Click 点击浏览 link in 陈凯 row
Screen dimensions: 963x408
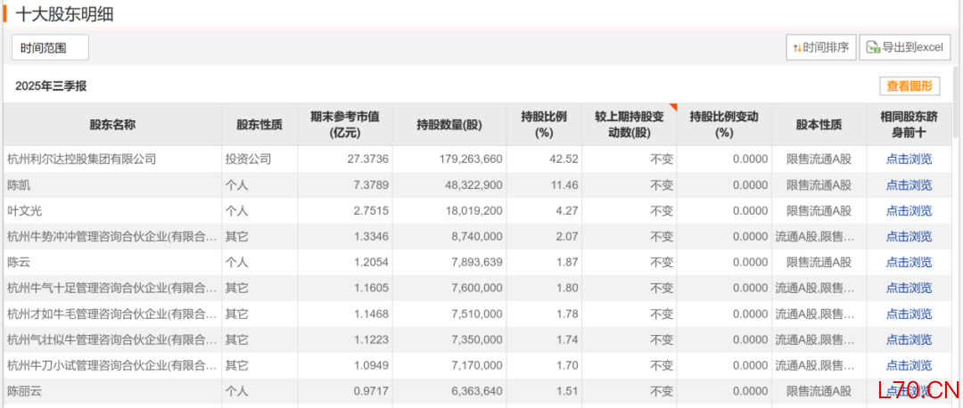click(x=909, y=185)
